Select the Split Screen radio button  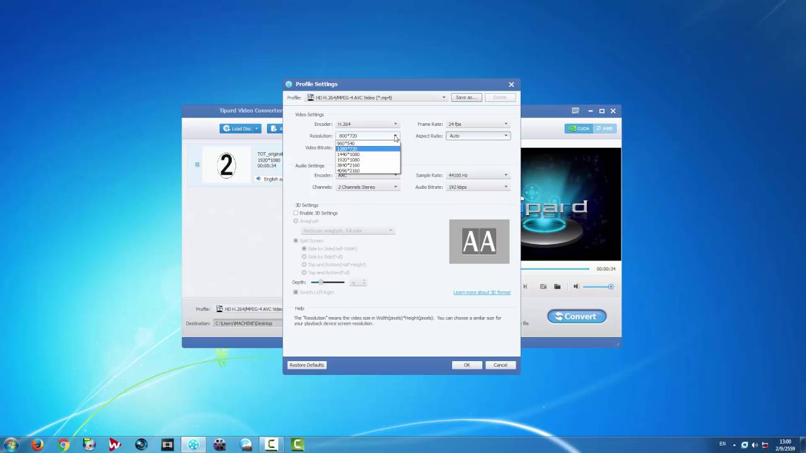[296, 241]
